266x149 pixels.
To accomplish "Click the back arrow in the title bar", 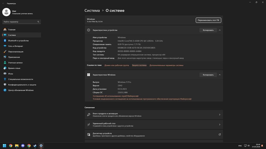I will (3, 3).
